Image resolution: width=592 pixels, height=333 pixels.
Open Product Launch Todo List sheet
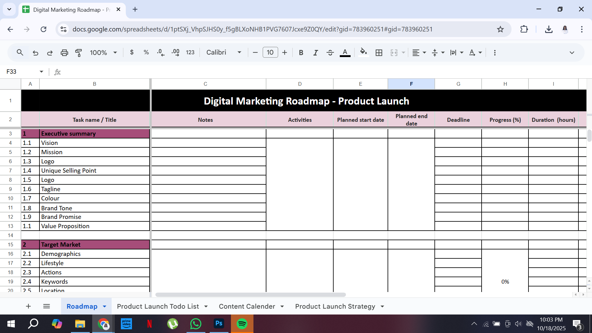[x=158, y=306]
